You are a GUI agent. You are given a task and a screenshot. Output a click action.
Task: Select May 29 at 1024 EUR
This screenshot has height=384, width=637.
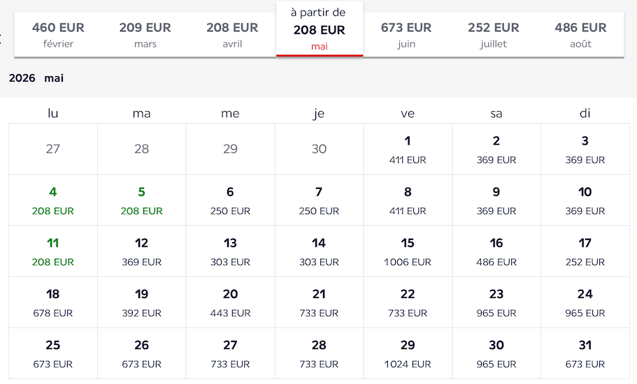[408, 353]
